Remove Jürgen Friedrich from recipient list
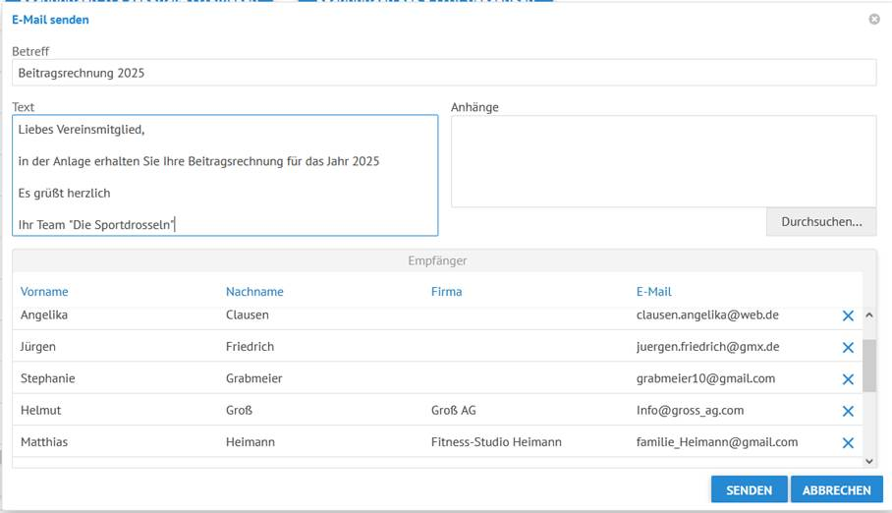 (x=848, y=348)
